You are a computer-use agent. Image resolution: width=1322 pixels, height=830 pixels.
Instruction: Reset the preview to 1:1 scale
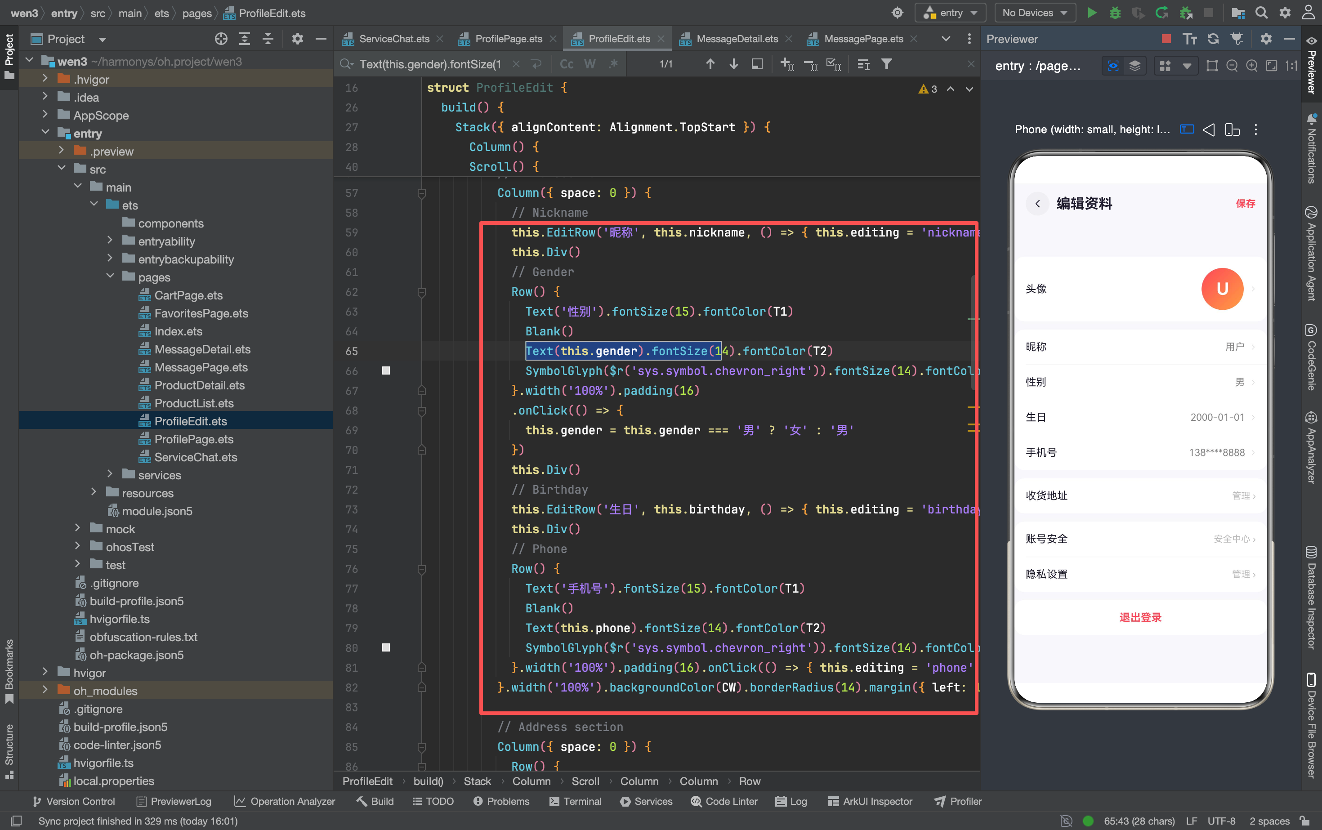click(1291, 66)
